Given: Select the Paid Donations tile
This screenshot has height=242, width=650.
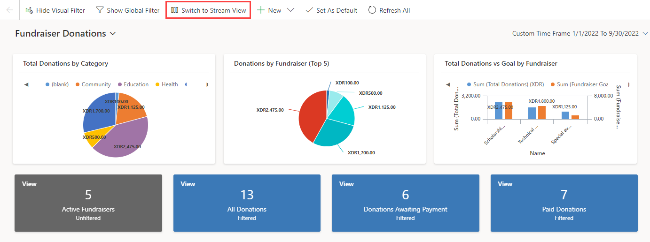Looking at the screenshot, I should tap(564, 203).
